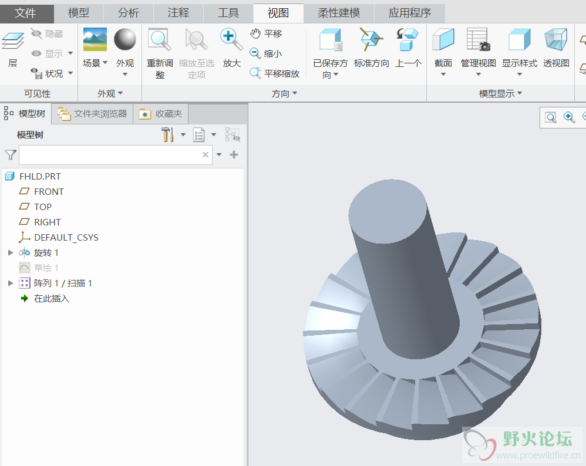Open the 文件 (File) menu

click(x=26, y=13)
